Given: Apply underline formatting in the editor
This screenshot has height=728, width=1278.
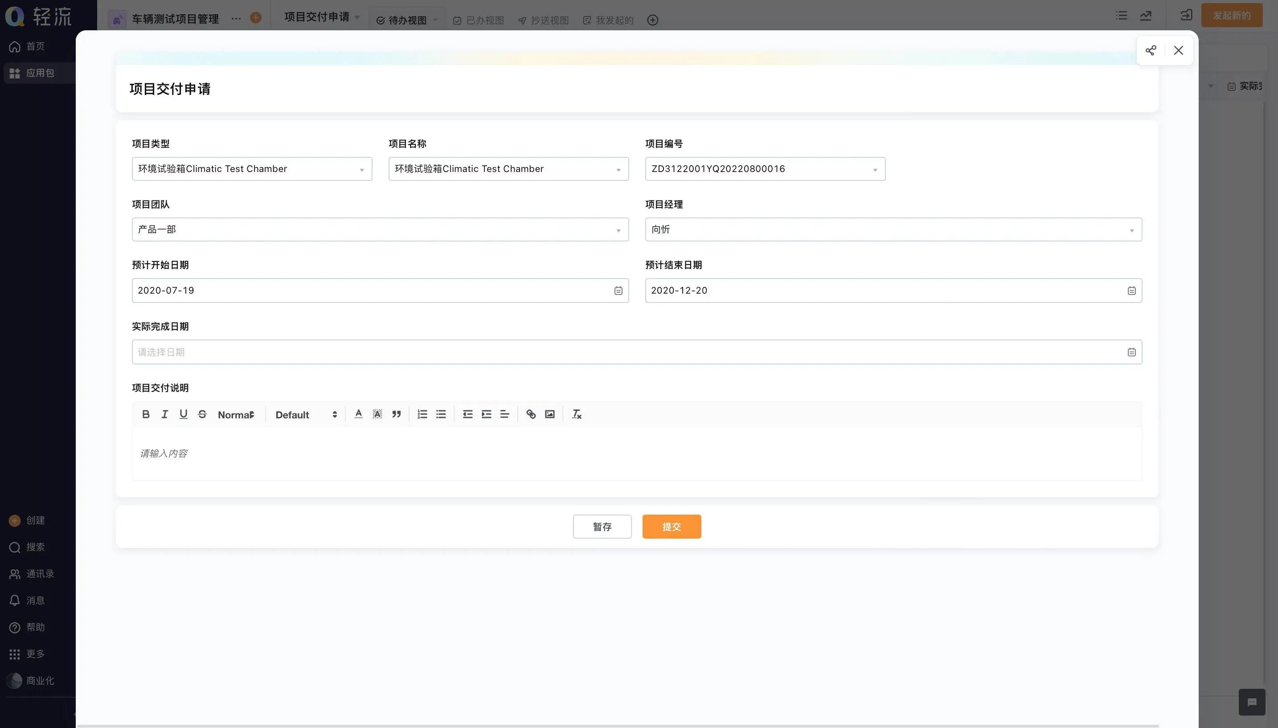Looking at the screenshot, I should pyautogui.click(x=184, y=414).
